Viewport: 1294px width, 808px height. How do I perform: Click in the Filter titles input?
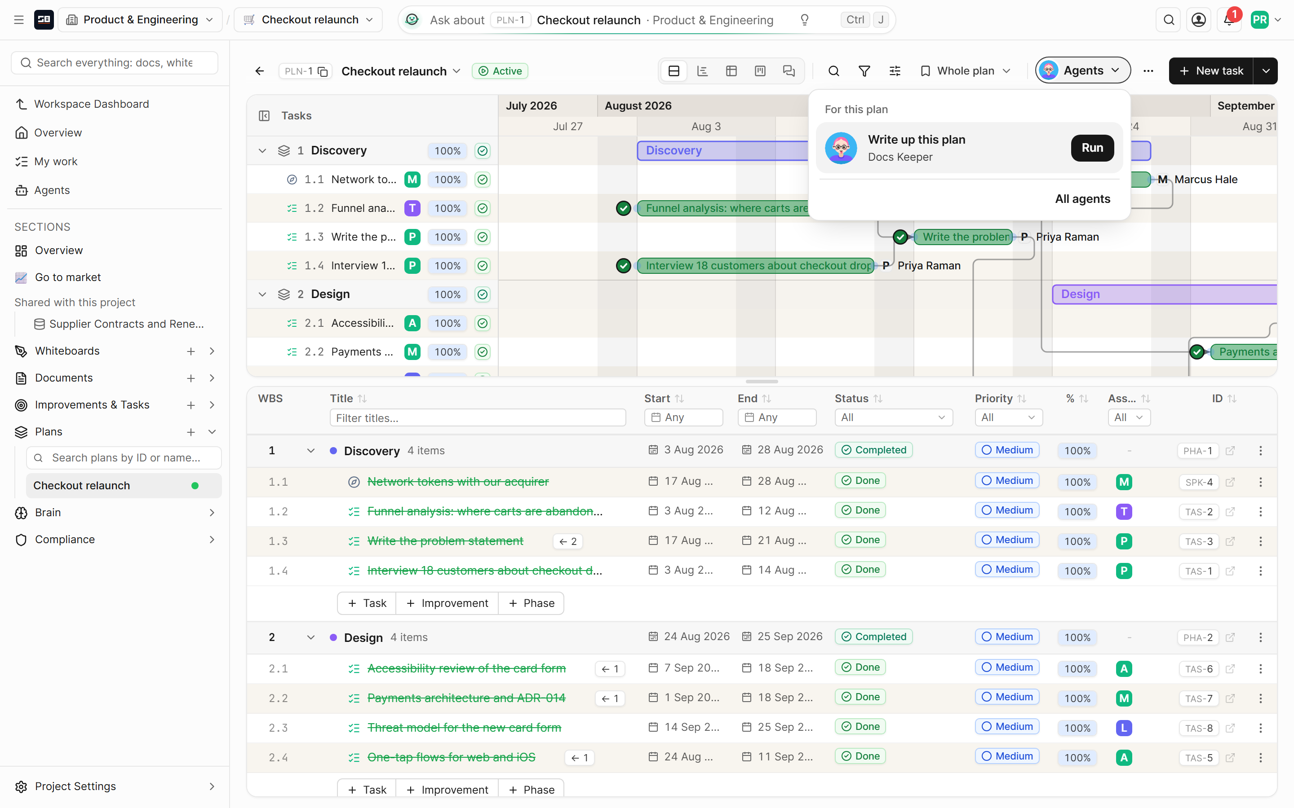[478, 418]
